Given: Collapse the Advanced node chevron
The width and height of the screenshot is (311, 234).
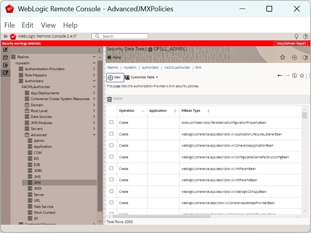Looking at the screenshot, I should (x=94, y=135).
